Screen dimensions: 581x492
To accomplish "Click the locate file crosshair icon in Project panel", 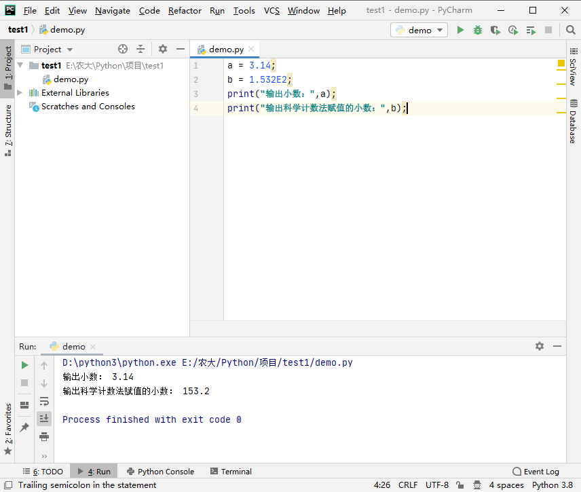I will click(x=123, y=49).
